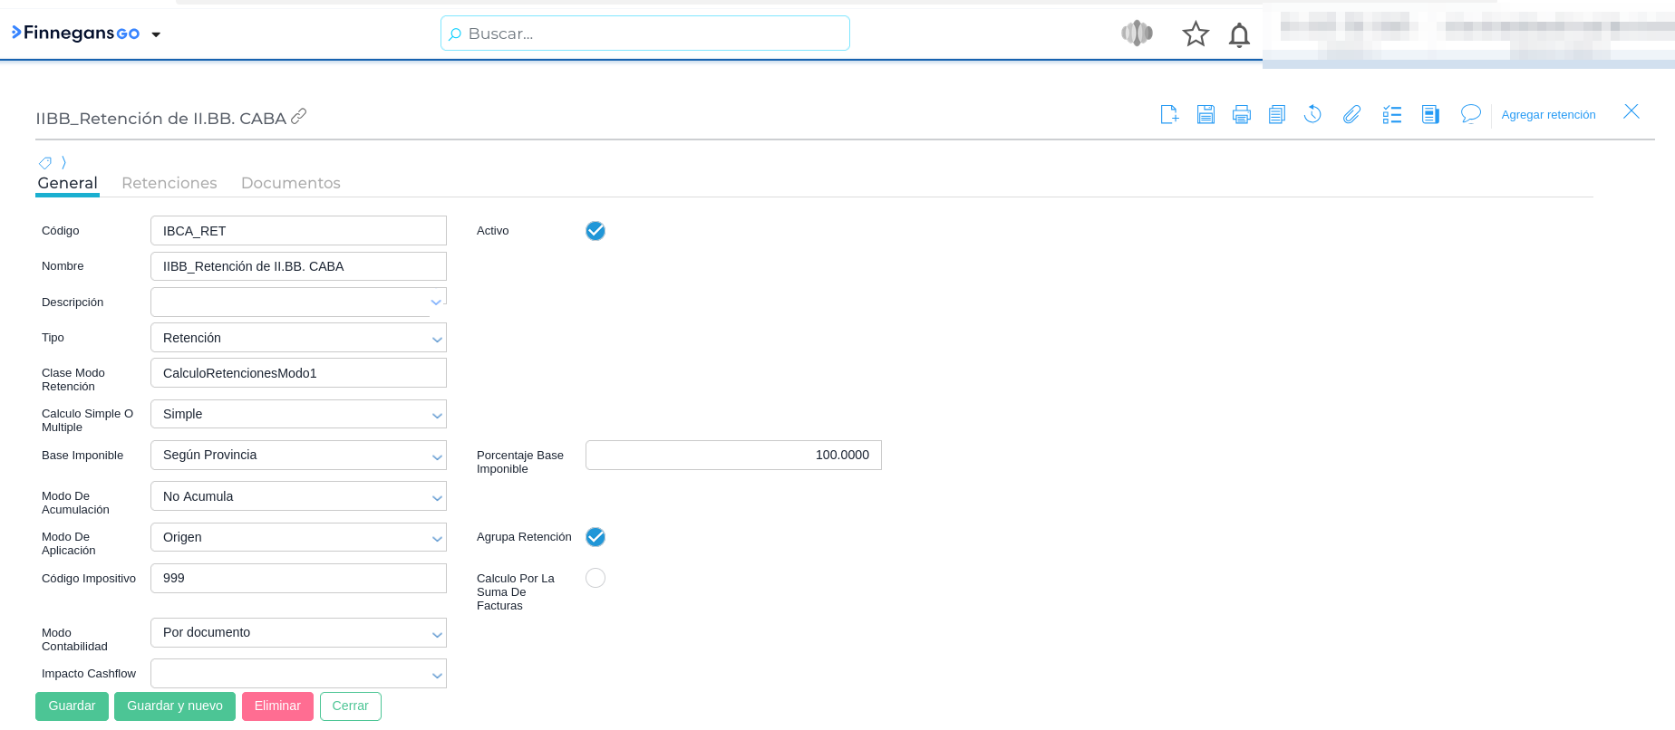Expand the Tipo dropdown
1675x730 pixels.
pos(298,338)
